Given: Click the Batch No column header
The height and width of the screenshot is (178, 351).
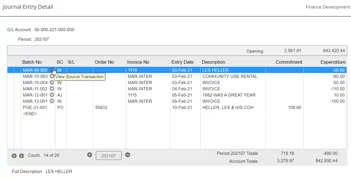Looking at the screenshot, I should (x=32, y=62).
